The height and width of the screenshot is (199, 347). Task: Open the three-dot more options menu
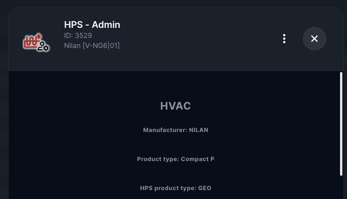tap(284, 39)
